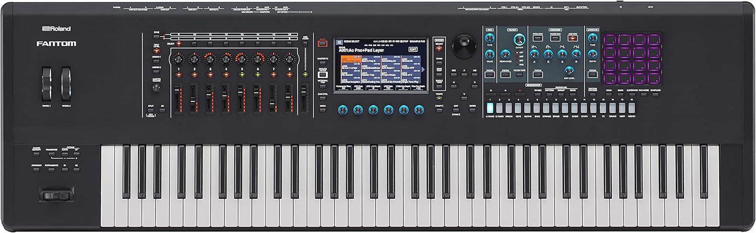Tap the SINGLE TONE button
This screenshot has width=756, height=233.
(439, 86)
